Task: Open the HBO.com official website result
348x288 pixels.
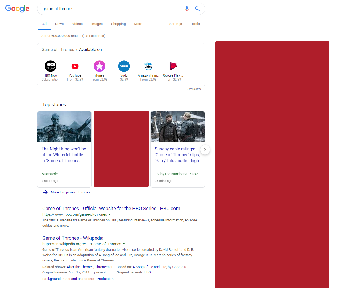Action: click(111, 209)
